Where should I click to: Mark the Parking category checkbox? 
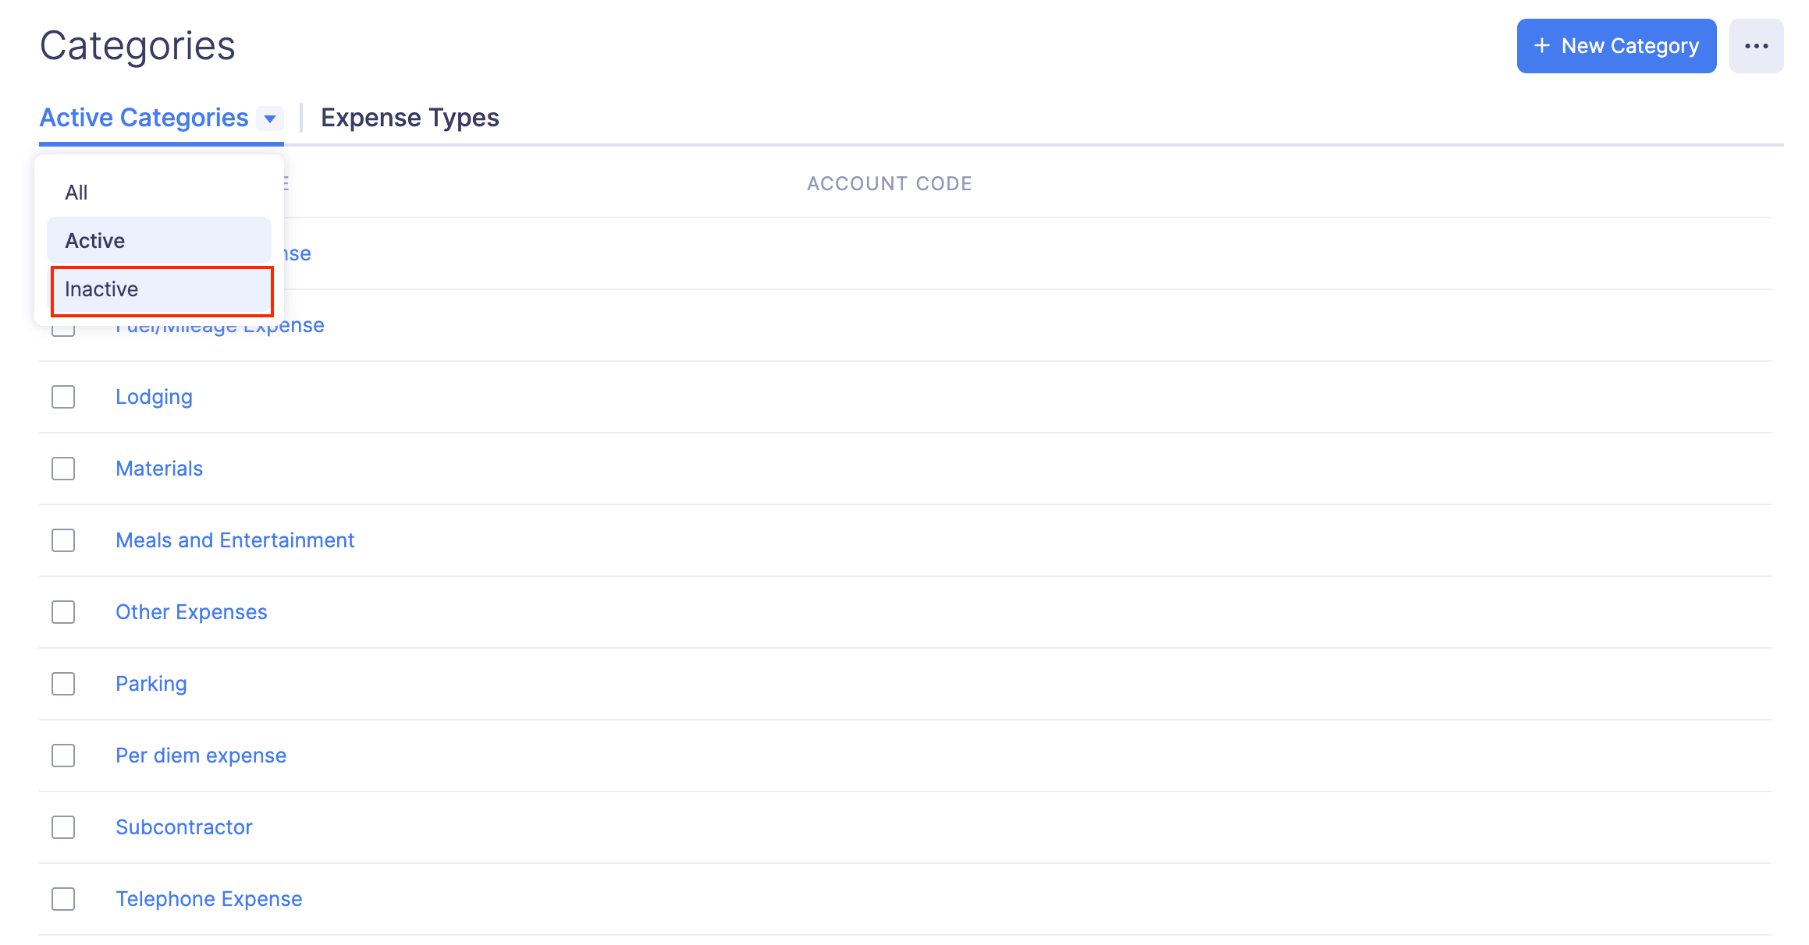pos(63,684)
